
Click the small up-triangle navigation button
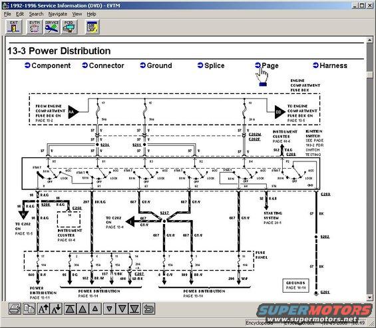[95, 309]
